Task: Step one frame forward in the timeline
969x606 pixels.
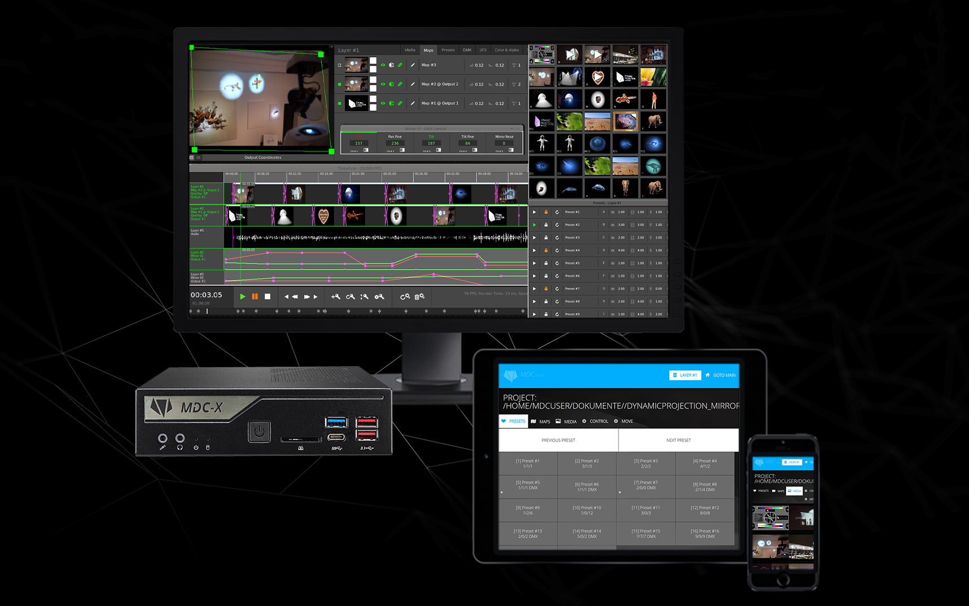Action: coord(315,297)
